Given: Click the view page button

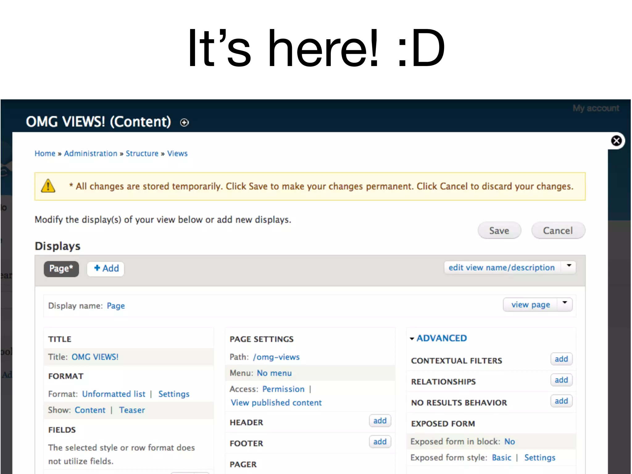Looking at the screenshot, I should (x=530, y=305).
